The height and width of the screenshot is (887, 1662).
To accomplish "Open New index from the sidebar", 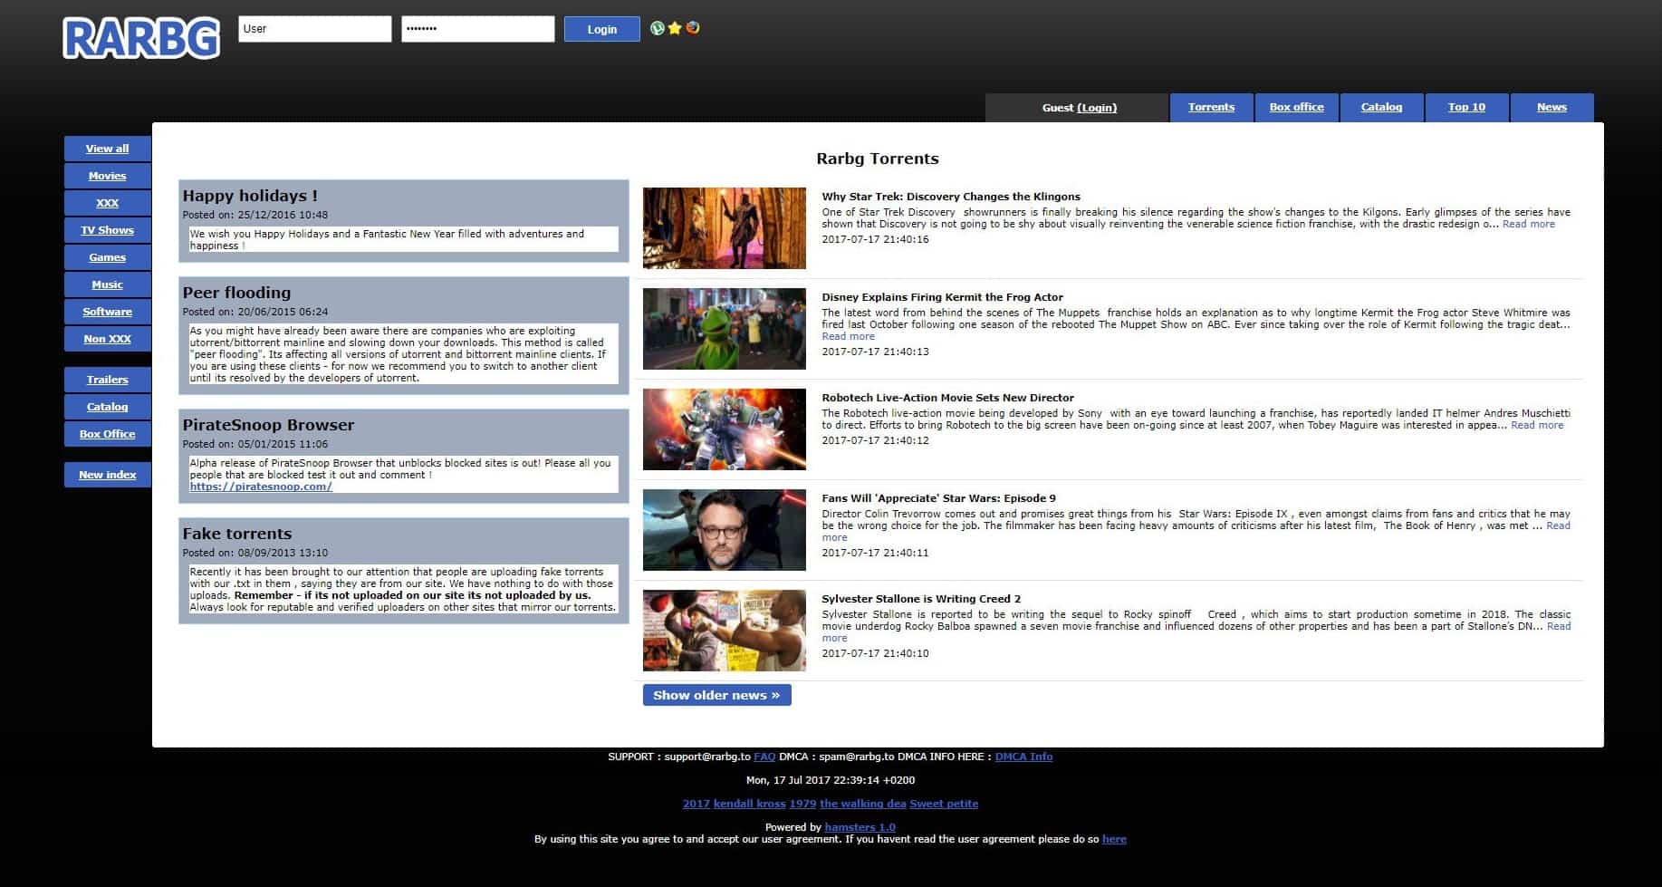I will tap(108, 475).
